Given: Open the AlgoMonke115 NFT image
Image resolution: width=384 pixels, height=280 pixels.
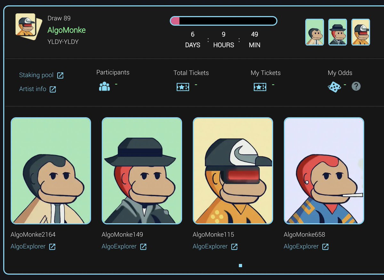Looking at the screenshot, I should (x=233, y=171).
